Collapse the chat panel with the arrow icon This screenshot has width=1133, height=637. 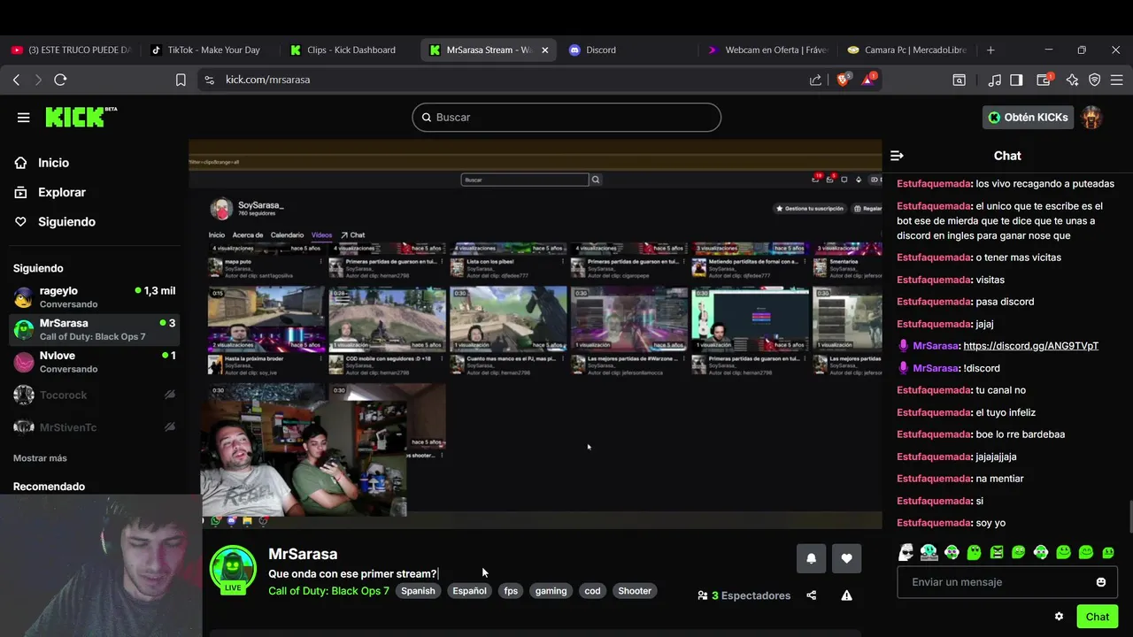pyautogui.click(x=897, y=156)
